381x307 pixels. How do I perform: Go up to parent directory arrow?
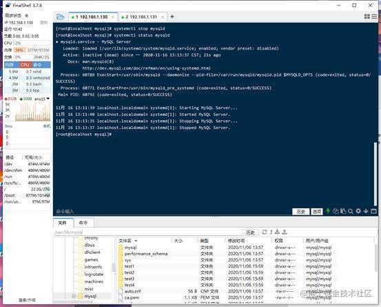[x=271, y=232]
